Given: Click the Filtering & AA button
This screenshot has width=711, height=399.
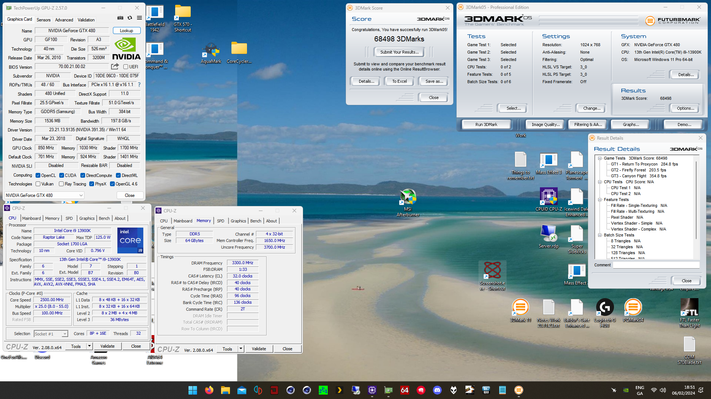Looking at the screenshot, I should 588,125.
